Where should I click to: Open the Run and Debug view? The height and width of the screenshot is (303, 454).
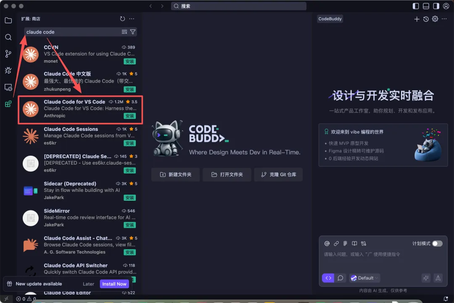click(x=8, y=70)
